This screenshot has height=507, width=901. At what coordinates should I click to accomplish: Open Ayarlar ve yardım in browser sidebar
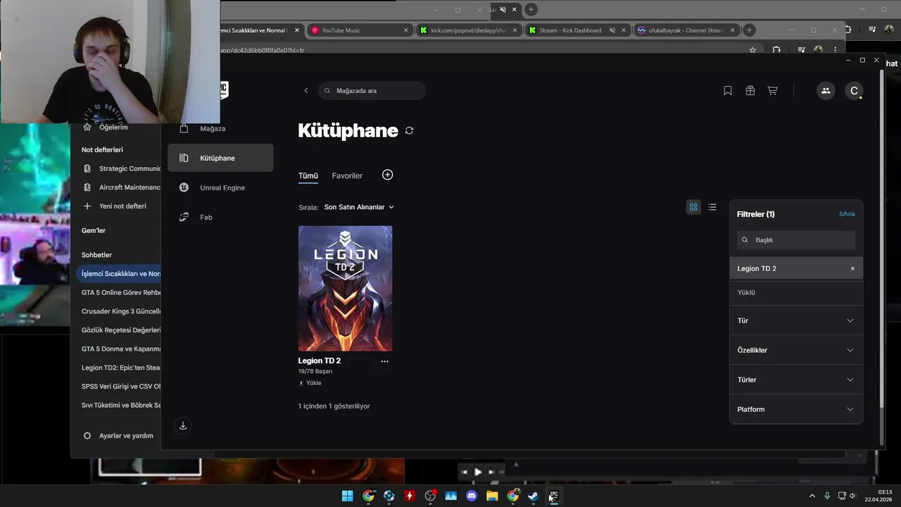point(118,436)
